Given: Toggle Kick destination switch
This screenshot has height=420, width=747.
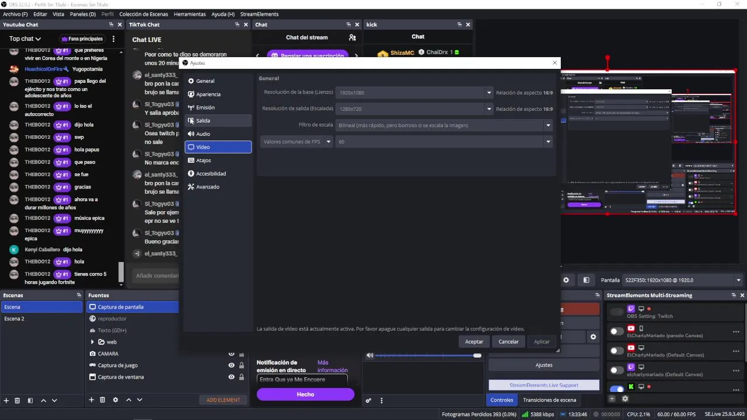Looking at the screenshot, I should pyautogui.click(x=617, y=389).
